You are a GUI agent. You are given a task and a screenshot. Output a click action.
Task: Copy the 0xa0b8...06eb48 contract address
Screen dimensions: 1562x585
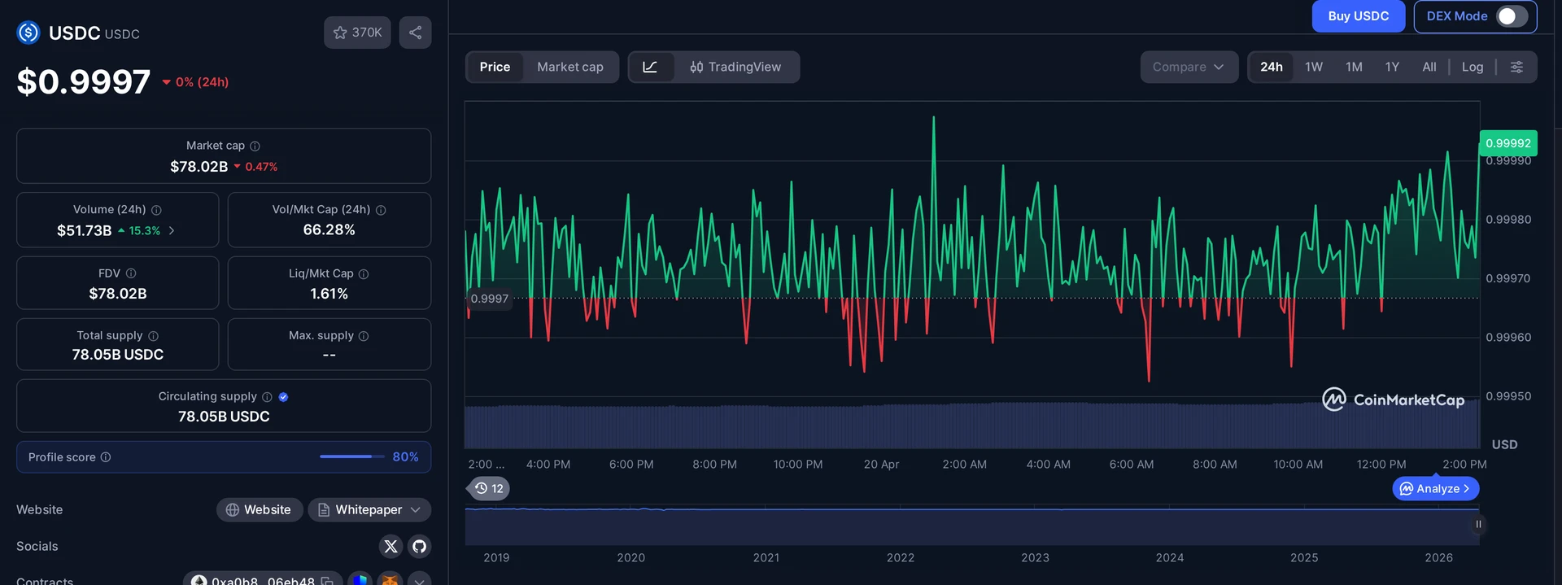[327, 581]
